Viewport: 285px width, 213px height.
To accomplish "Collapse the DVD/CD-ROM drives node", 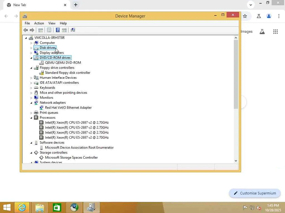I will (31, 58).
